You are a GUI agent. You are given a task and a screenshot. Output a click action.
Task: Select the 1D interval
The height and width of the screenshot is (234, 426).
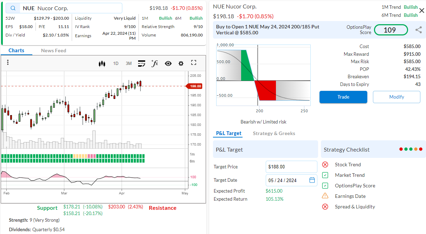click(x=116, y=63)
